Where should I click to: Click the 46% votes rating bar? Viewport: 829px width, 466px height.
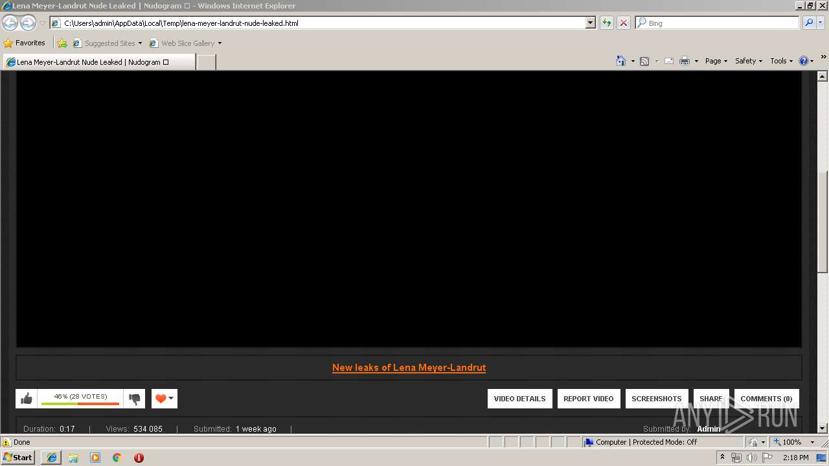pos(80,399)
